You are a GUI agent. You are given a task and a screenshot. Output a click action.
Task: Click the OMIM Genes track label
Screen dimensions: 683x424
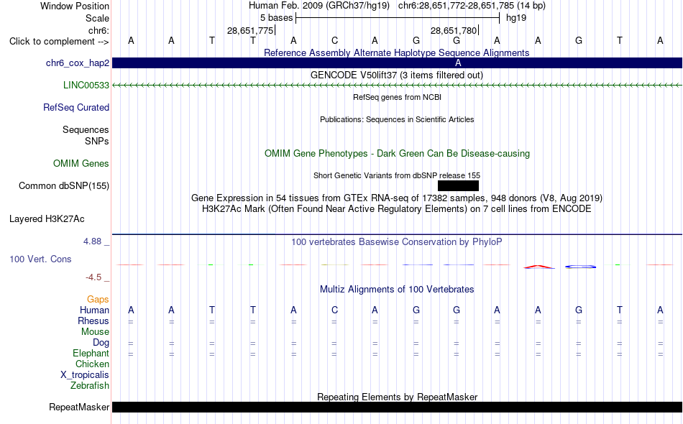(81, 163)
